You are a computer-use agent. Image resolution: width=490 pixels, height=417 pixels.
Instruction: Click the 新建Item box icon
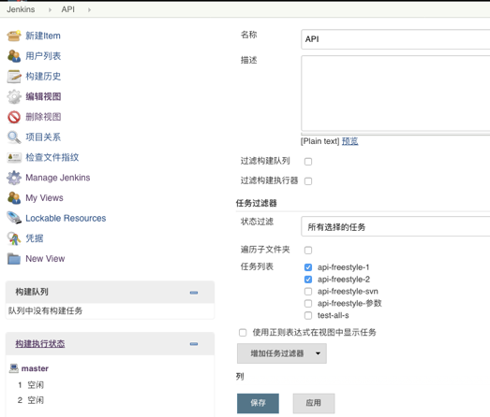click(x=14, y=36)
